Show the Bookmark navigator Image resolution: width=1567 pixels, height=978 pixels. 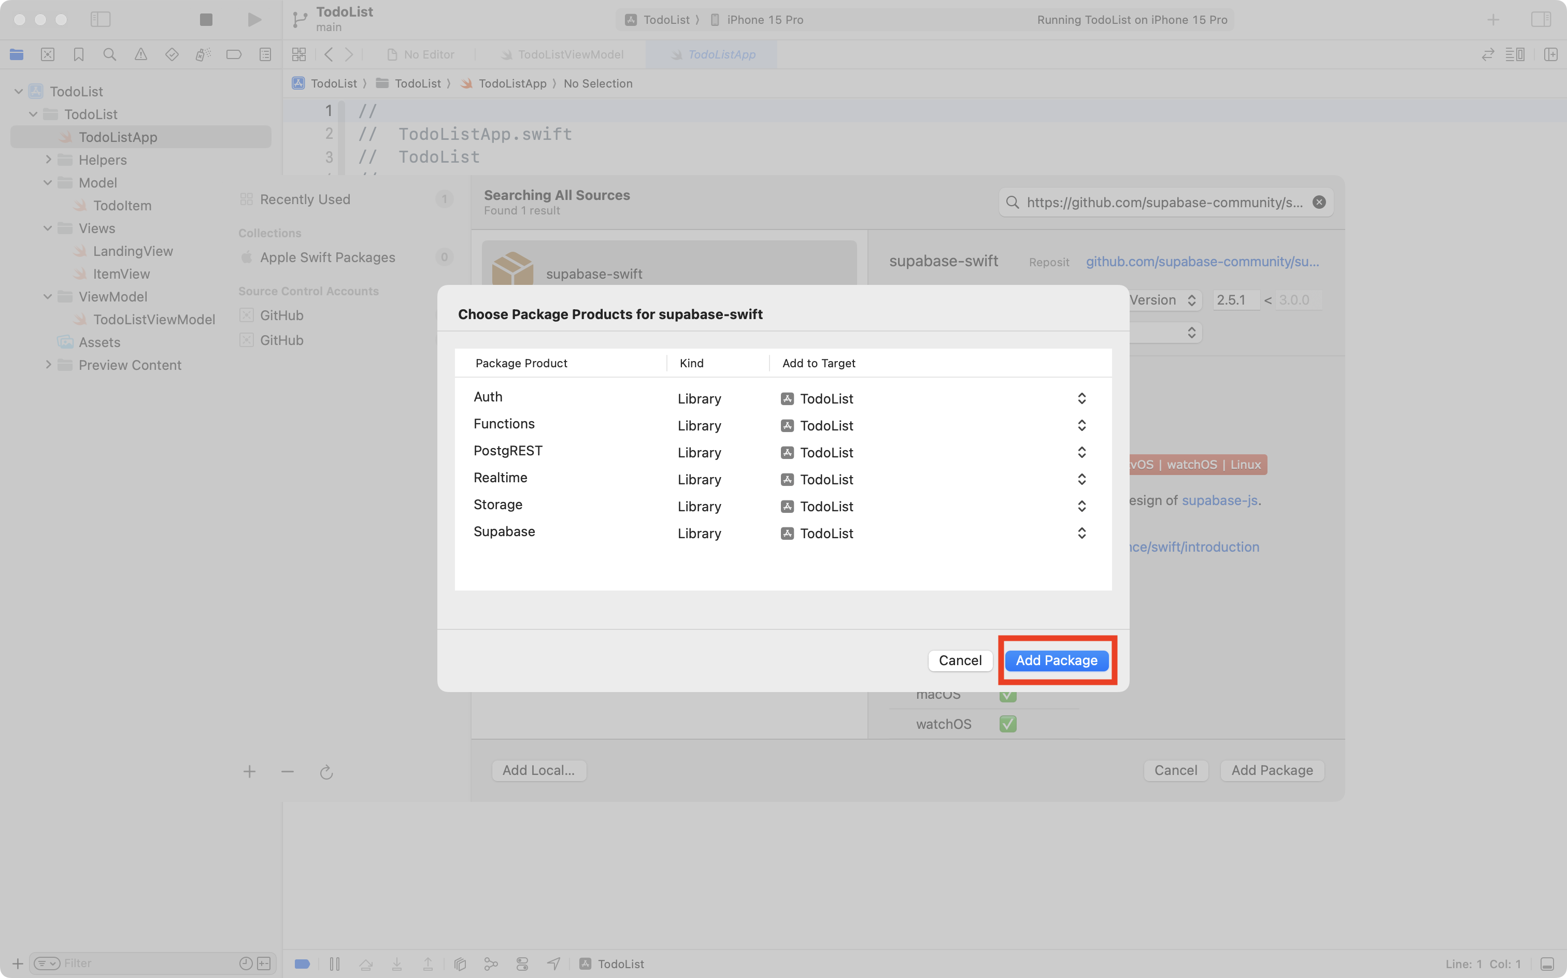(x=78, y=54)
